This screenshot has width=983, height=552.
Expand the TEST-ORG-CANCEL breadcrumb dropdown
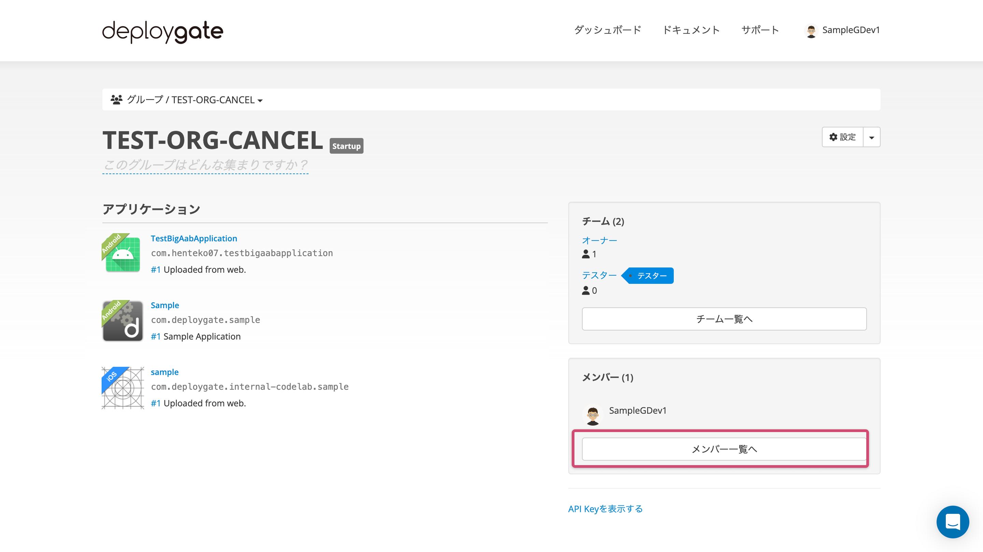click(260, 100)
